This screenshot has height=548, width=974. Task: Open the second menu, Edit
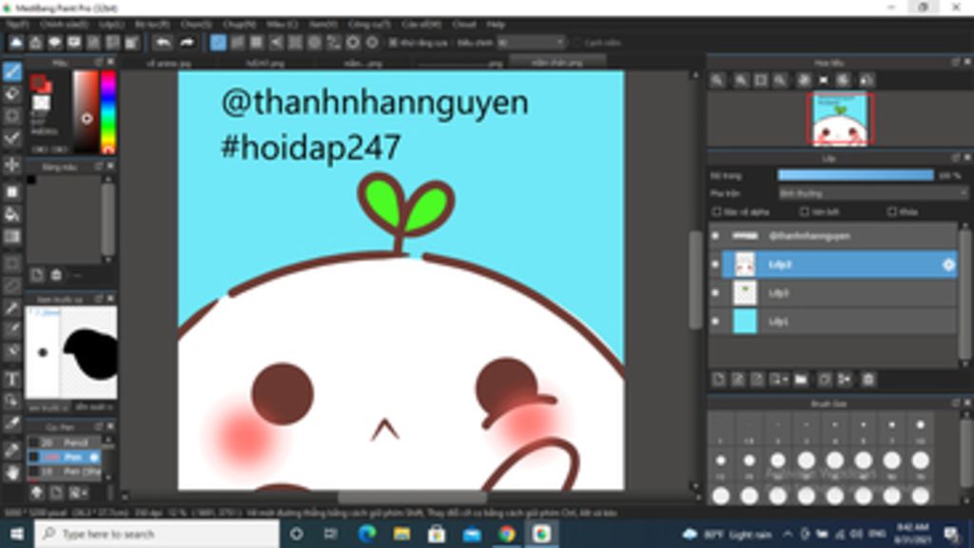point(64,24)
